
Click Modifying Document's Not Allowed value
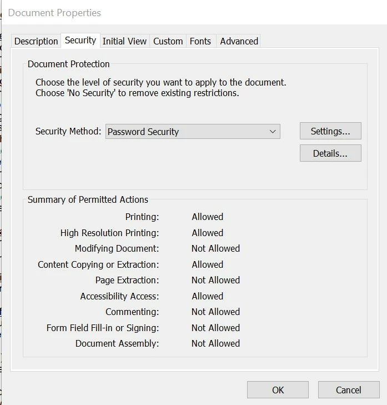215,248
